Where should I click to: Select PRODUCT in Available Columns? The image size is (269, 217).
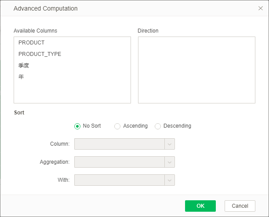click(x=31, y=43)
